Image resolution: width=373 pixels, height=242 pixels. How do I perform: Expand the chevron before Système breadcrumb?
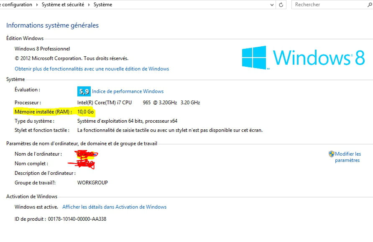(89, 5)
